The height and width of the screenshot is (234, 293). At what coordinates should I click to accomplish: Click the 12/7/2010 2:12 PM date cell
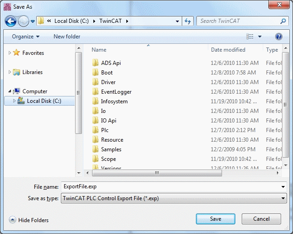[233, 130]
